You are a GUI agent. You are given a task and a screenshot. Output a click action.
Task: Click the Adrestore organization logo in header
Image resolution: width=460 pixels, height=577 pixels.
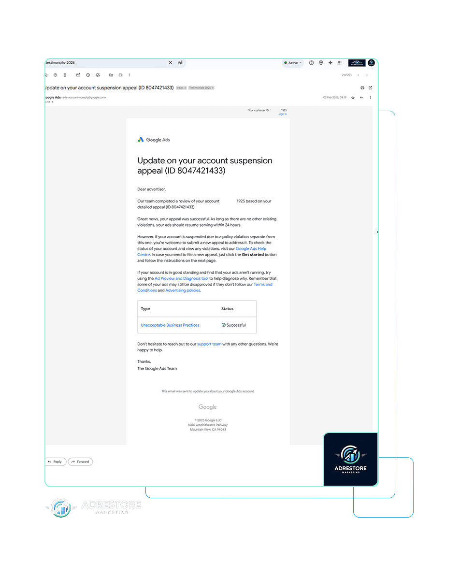click(x=357, y=63)
